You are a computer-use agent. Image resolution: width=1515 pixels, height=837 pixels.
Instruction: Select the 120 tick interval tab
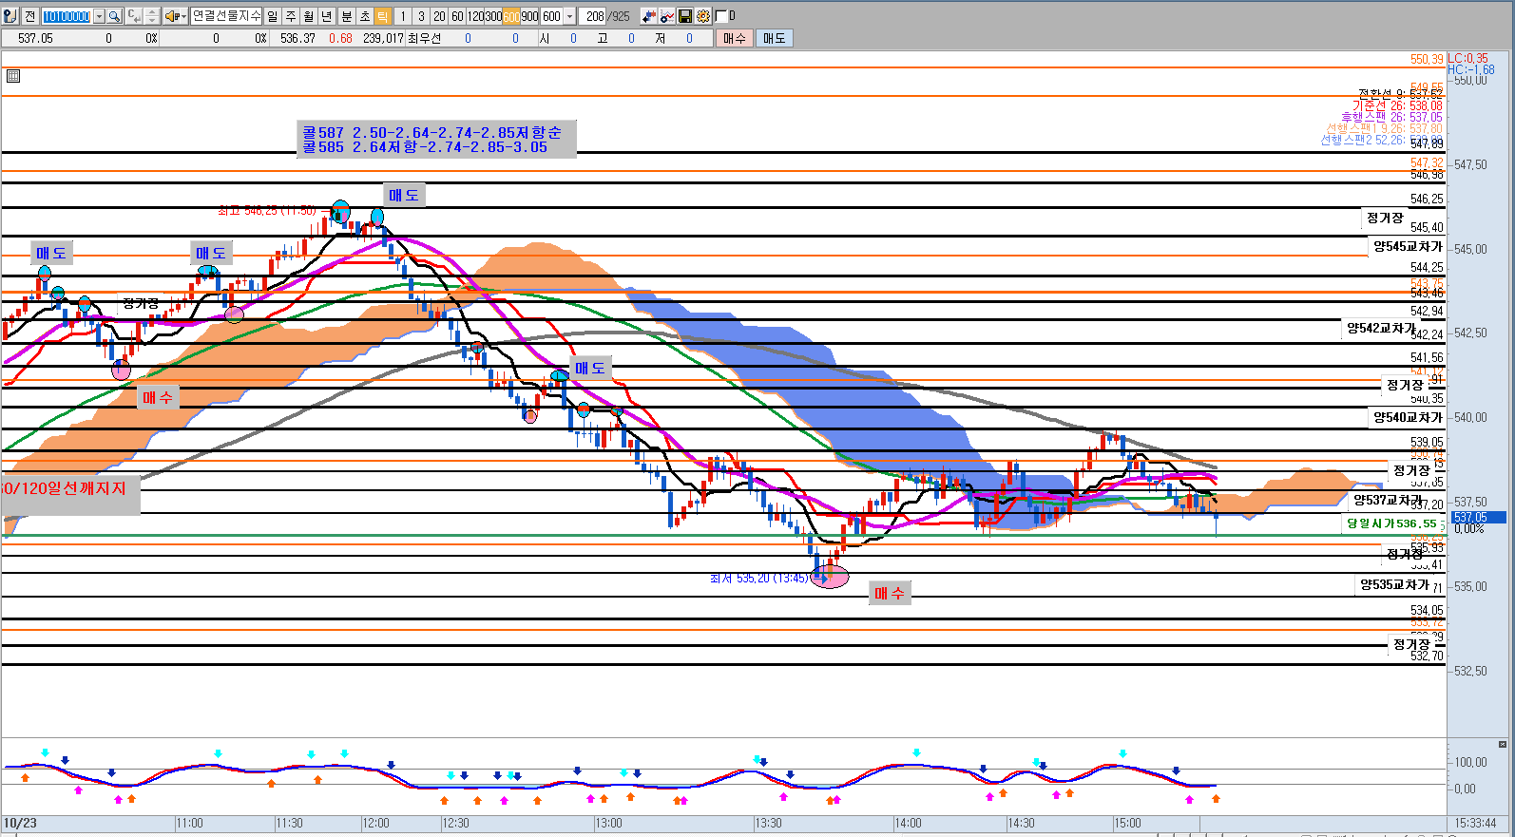475,16
